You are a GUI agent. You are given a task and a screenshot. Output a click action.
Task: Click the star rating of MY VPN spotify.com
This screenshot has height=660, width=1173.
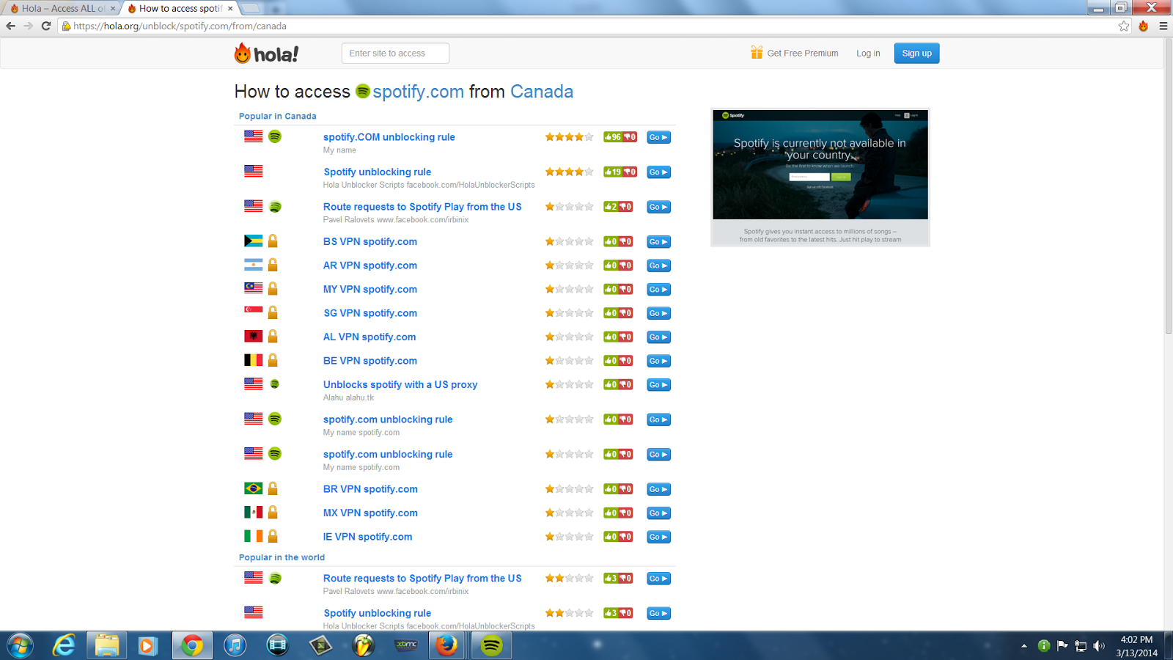point(569,289)
